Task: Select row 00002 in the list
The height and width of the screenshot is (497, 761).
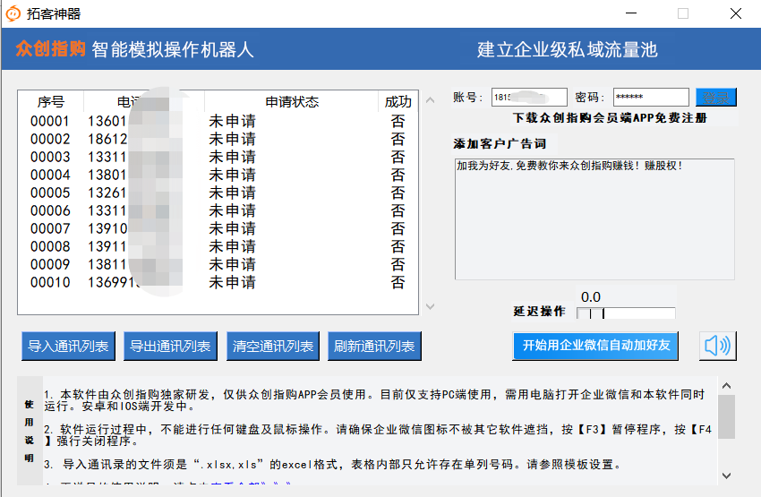Action: pos(218,139)
